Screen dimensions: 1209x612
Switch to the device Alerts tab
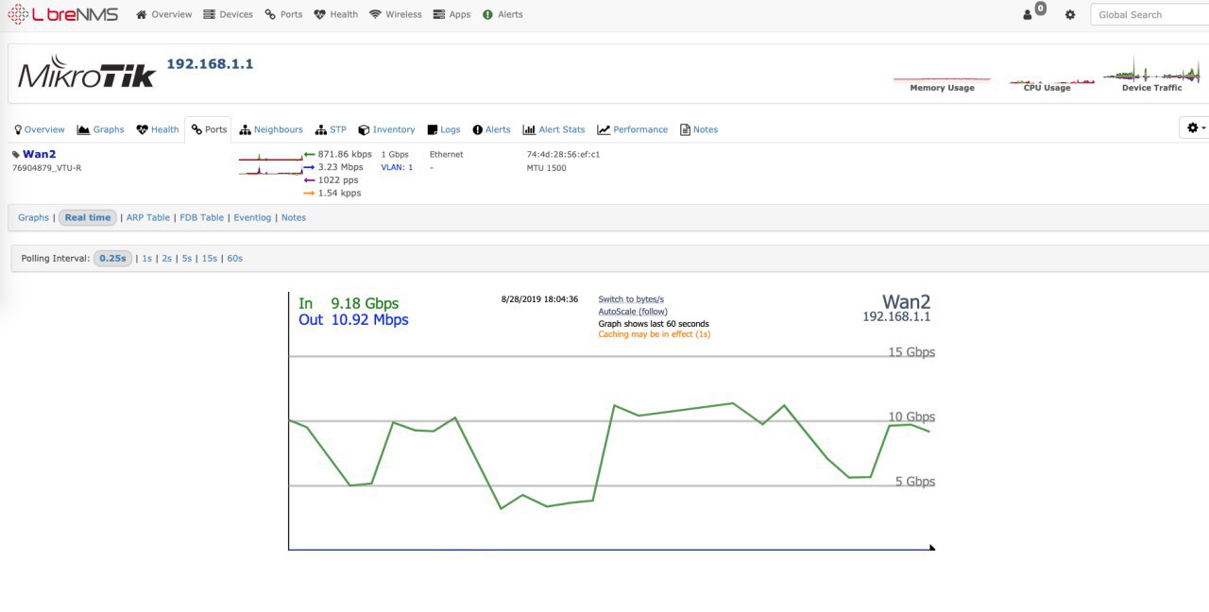pyautogui.click(x=492, y=129)
